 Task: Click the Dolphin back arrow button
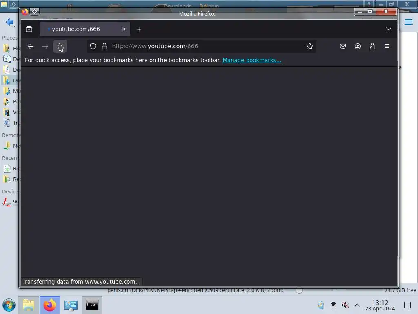tap(10, 22)
